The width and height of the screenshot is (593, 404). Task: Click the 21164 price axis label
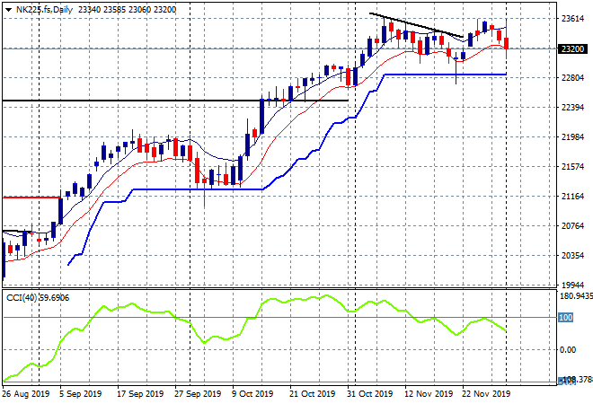pyautogui.click(x=572, y=197)
